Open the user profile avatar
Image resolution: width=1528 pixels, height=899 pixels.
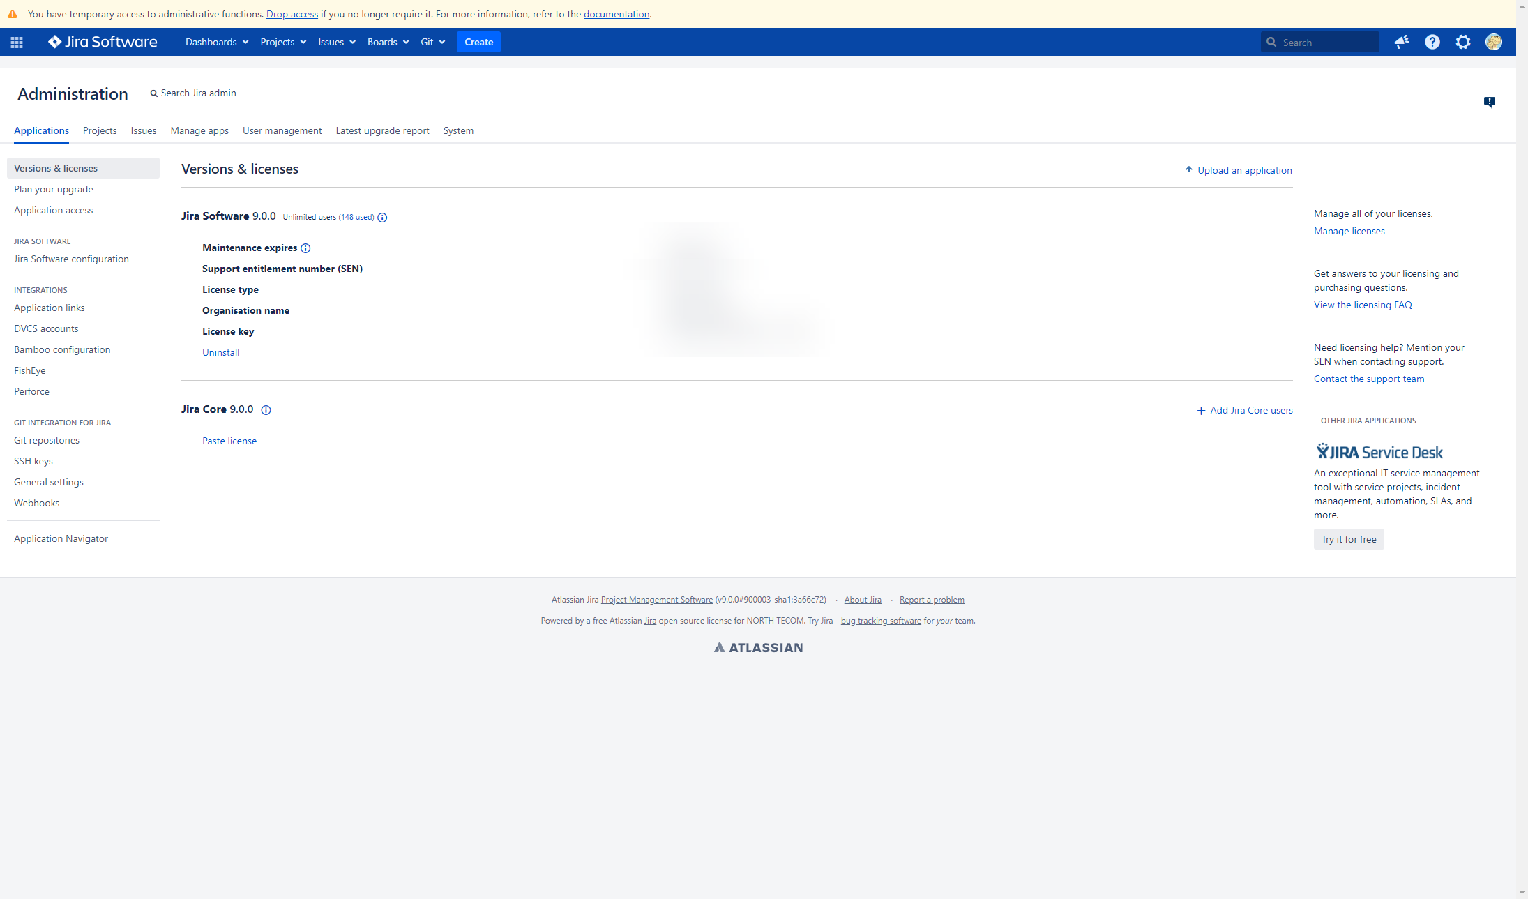point(1494,43)
